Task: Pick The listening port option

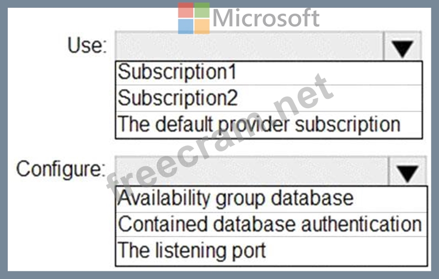Action: click(x=271, y=251)
